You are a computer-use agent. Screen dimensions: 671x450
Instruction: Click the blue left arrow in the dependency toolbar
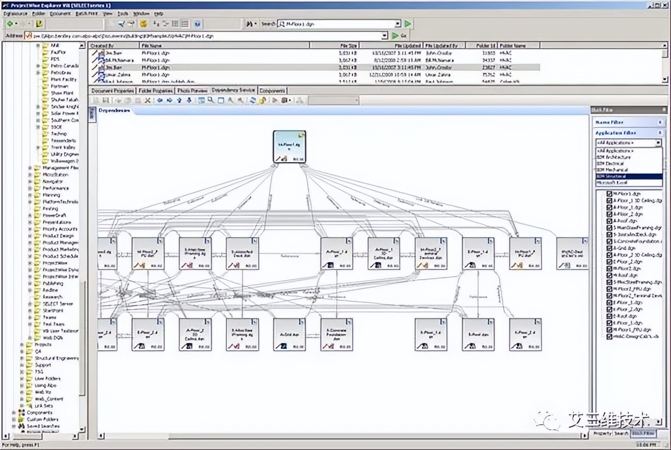159,100
